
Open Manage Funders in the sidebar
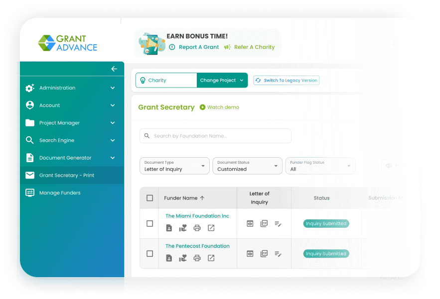click(72, 193)
